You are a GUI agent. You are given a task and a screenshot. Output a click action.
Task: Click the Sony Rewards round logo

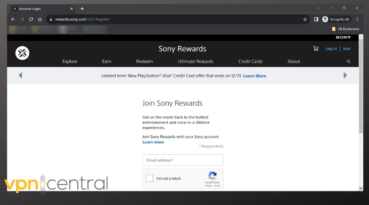click(23, 53)
